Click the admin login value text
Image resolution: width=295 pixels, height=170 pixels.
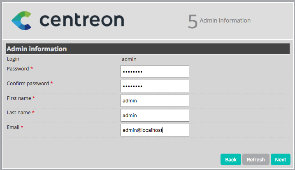click(x=129, y=59)
